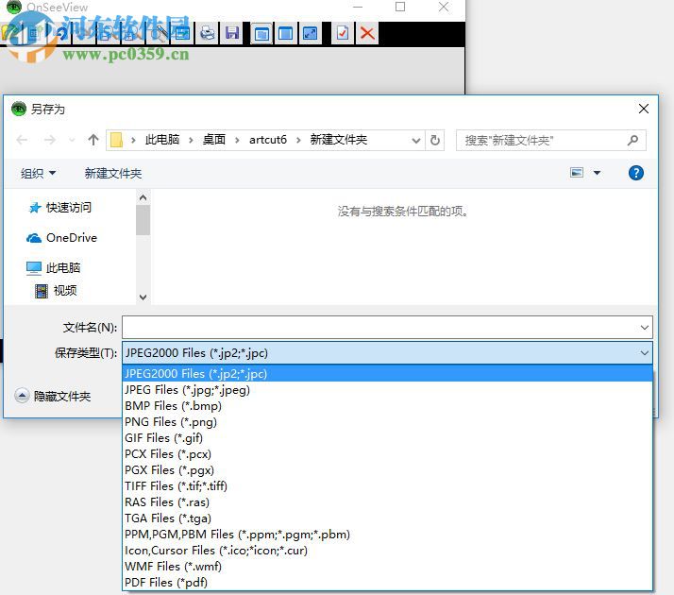The height and width of the screenshot is (595, 674).
Task: Click the navigation pane scroll down arrow
Action: point(143,297)
